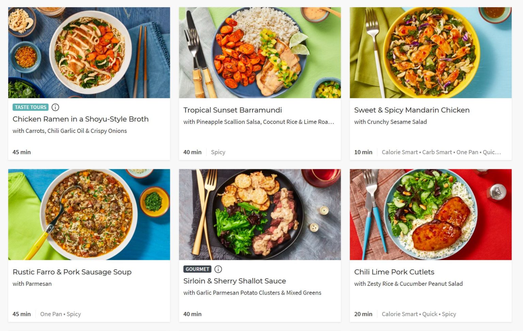Click the One Pan tag under the Farro soup
The width and height of the screenshot is (523, 331).
(51, 314)
